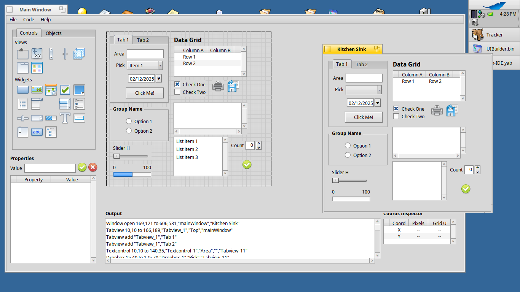Choose the radio button widget icon
This screenshot has width=520, height=292.
(x=79, y=104)
